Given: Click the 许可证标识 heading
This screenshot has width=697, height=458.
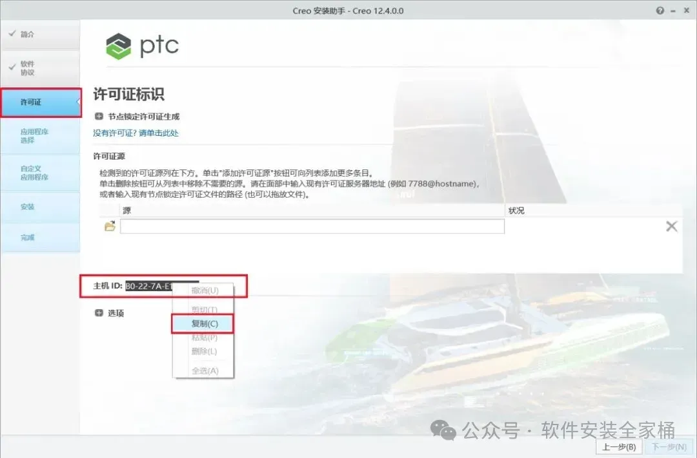Looking at the screenshot, I should coord(129,94).
